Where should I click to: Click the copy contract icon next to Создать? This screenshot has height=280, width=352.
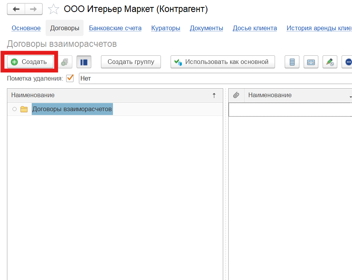[x=65, y=62]
